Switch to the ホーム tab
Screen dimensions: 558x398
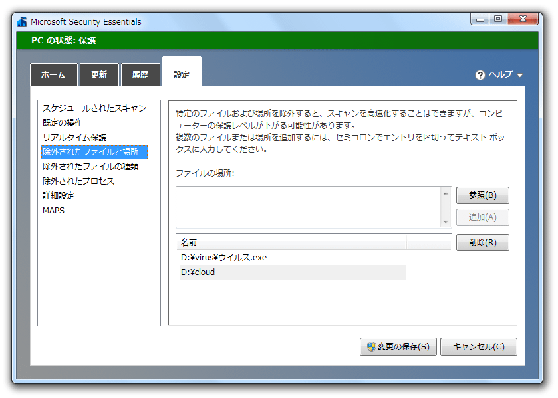[54, 74]
